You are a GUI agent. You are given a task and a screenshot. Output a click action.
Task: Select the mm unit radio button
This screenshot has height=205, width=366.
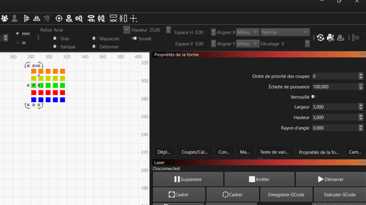(x=17, y=34)
